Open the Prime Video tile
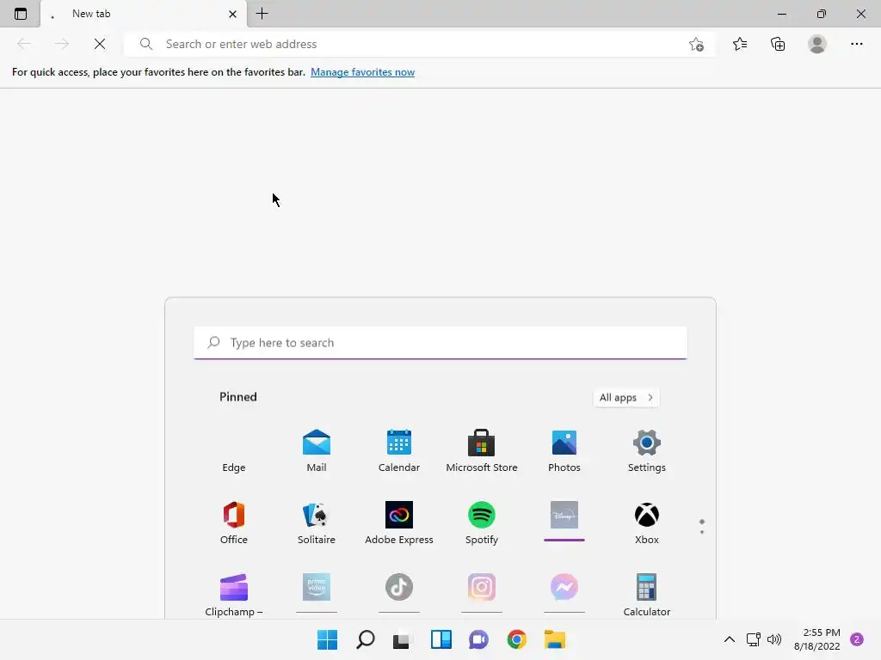Screen dimensions: 881x660 tap(317, 593)
